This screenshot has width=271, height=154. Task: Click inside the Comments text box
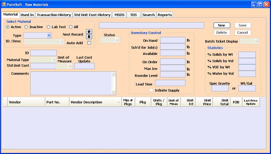pyautogui.click(x=71, y=83)
